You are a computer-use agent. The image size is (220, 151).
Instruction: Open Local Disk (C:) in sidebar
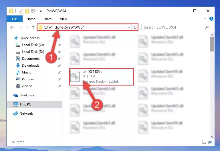tap(33, 45)
